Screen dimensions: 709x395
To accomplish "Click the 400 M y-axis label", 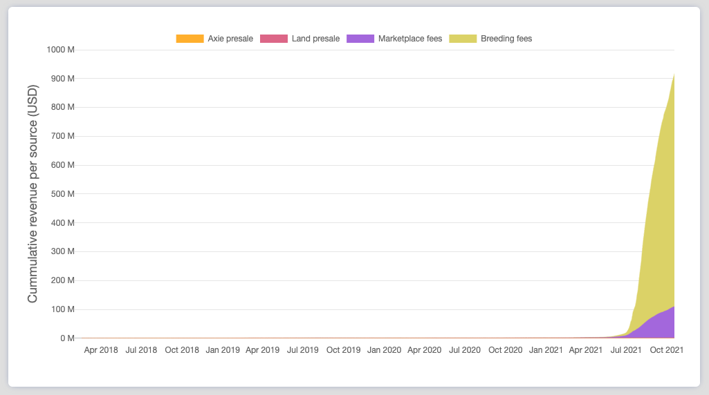I will point(63,223).
